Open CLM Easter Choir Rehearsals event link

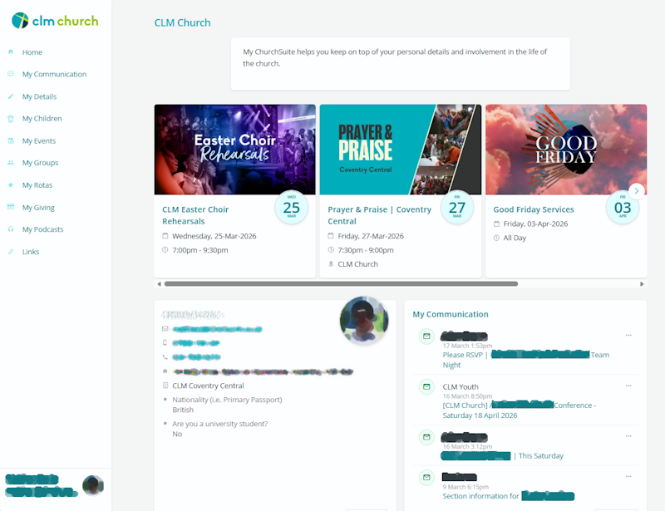195,215
